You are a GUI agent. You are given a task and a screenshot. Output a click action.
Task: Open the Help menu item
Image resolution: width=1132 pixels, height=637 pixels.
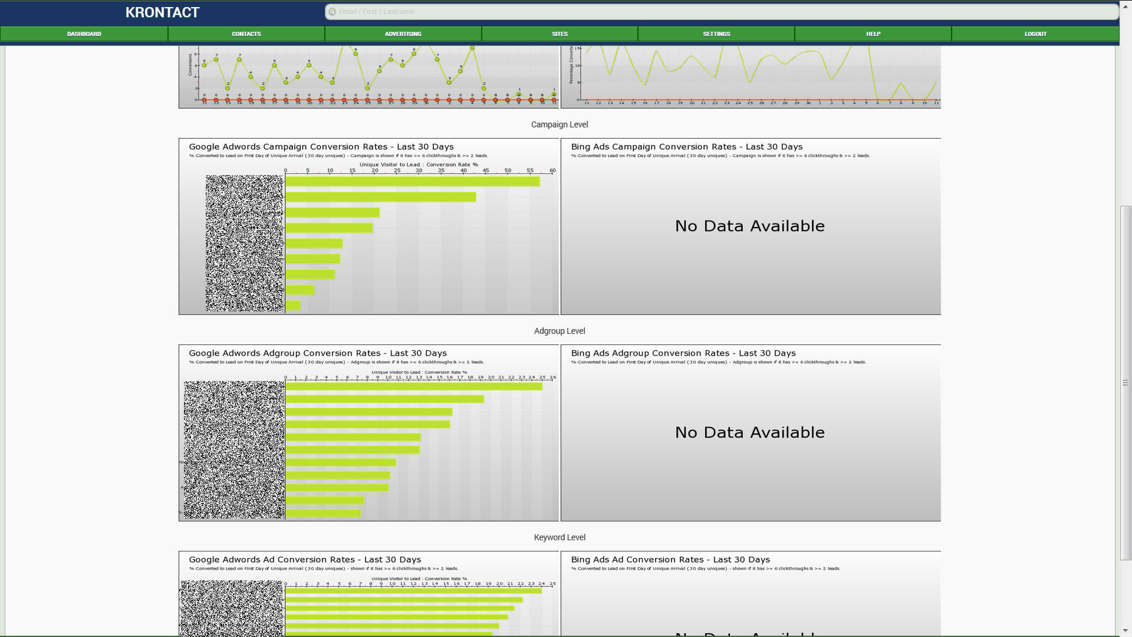[x=873, y=34]
